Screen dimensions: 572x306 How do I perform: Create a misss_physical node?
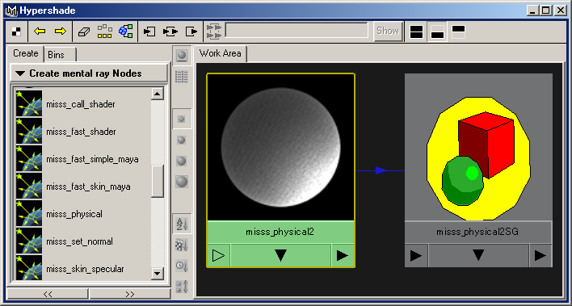[74, 214]
